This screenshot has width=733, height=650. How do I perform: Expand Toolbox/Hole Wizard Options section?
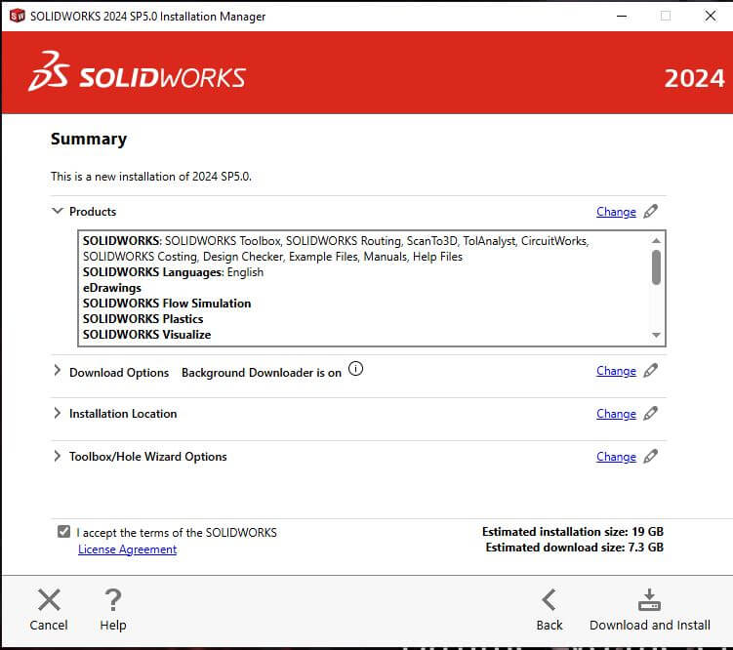click(x=57, y=456)
